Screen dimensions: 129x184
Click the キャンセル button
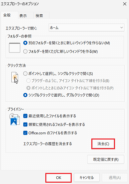[87, 178]
